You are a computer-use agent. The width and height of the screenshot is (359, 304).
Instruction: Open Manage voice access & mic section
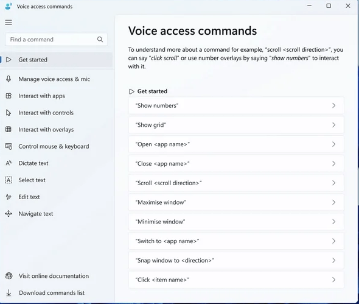(x=57, y=79)
